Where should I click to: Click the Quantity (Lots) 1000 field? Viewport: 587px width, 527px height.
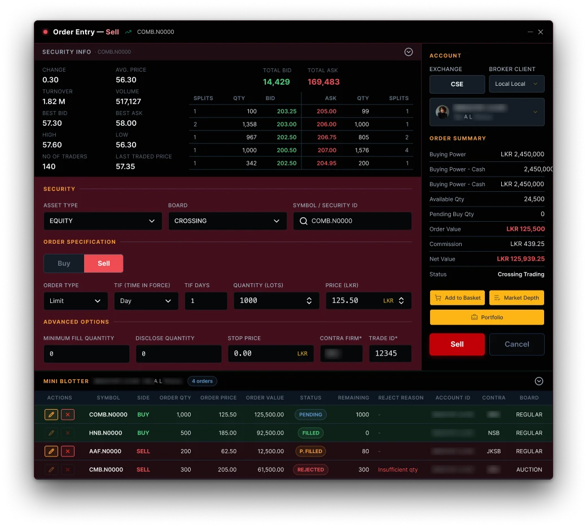point(276,301)
